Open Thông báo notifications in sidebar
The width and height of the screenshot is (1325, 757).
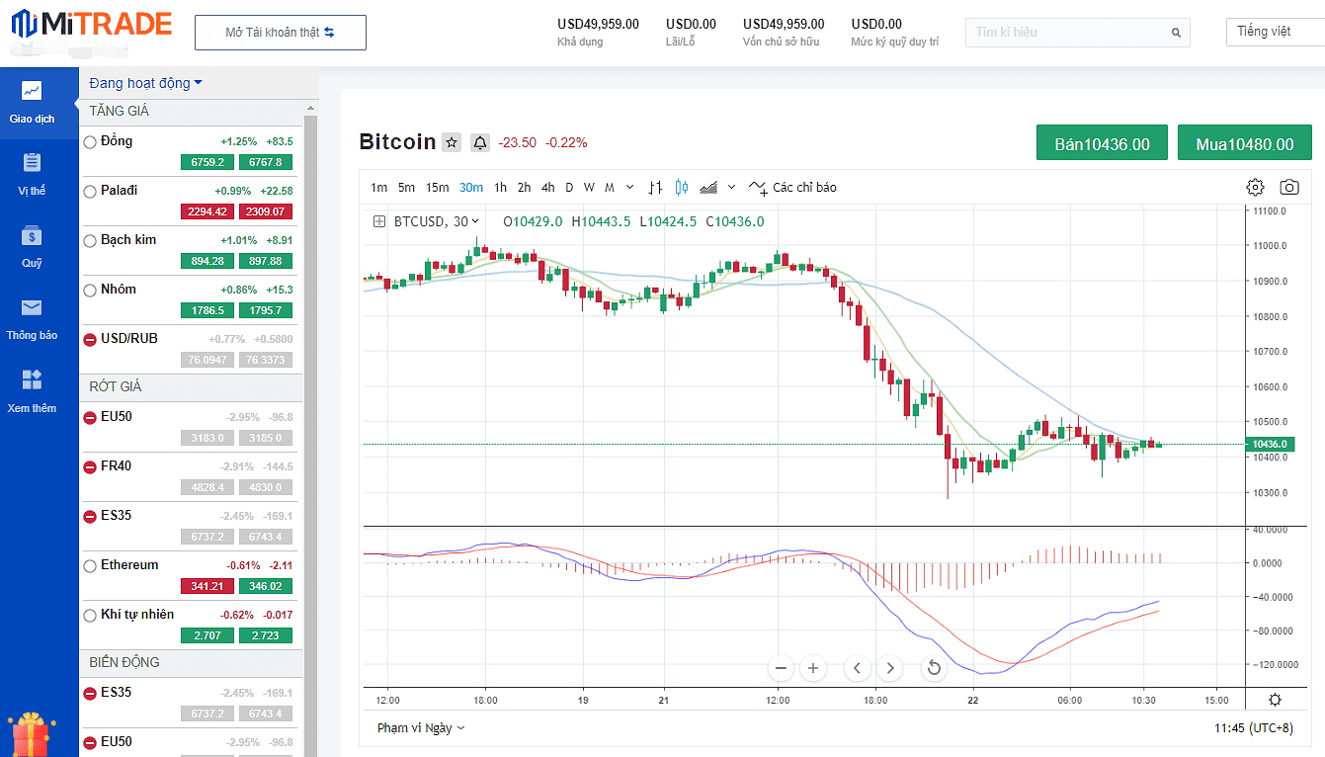[32, 317]
